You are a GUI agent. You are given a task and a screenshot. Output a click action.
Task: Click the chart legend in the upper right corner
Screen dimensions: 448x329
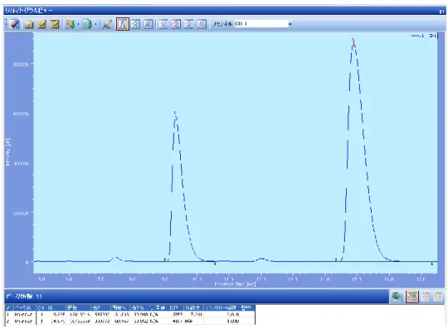point(424,36)
